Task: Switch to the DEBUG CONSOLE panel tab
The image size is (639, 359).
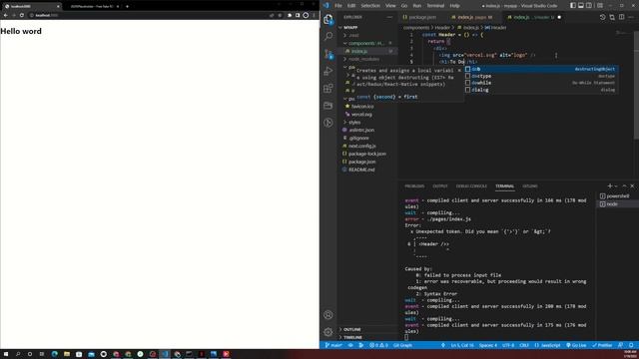Action: pyautogui.click(x=471, y=186)
